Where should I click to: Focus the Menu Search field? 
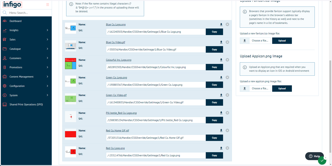point(30,13)
